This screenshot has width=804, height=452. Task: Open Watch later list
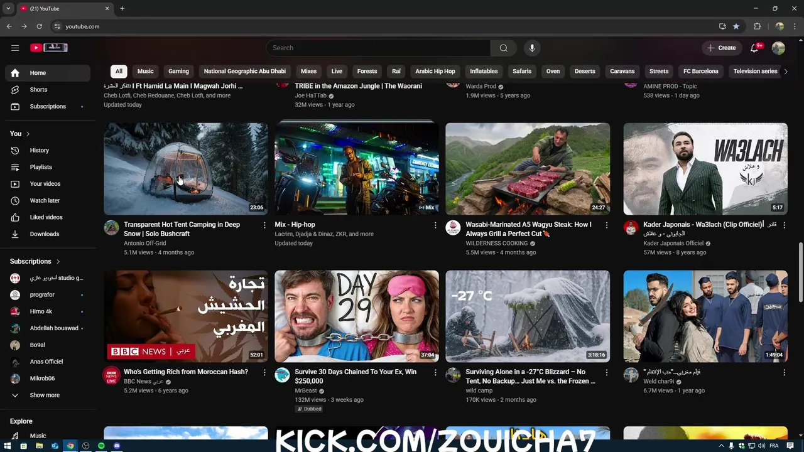click(48, 200)
